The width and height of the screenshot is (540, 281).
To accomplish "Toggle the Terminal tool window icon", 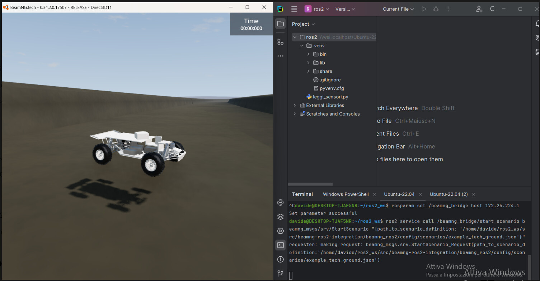I will click(x=281, y=245).
